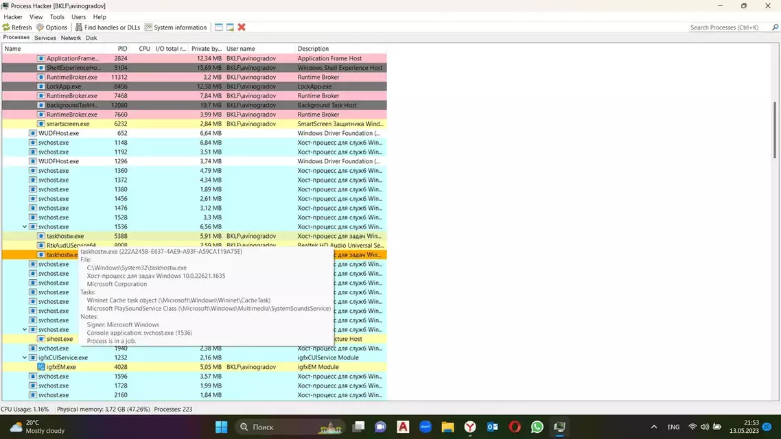This screenshot has width=781, height=439.
Task: Sort by the Name column header
Action: click(53, 49)
